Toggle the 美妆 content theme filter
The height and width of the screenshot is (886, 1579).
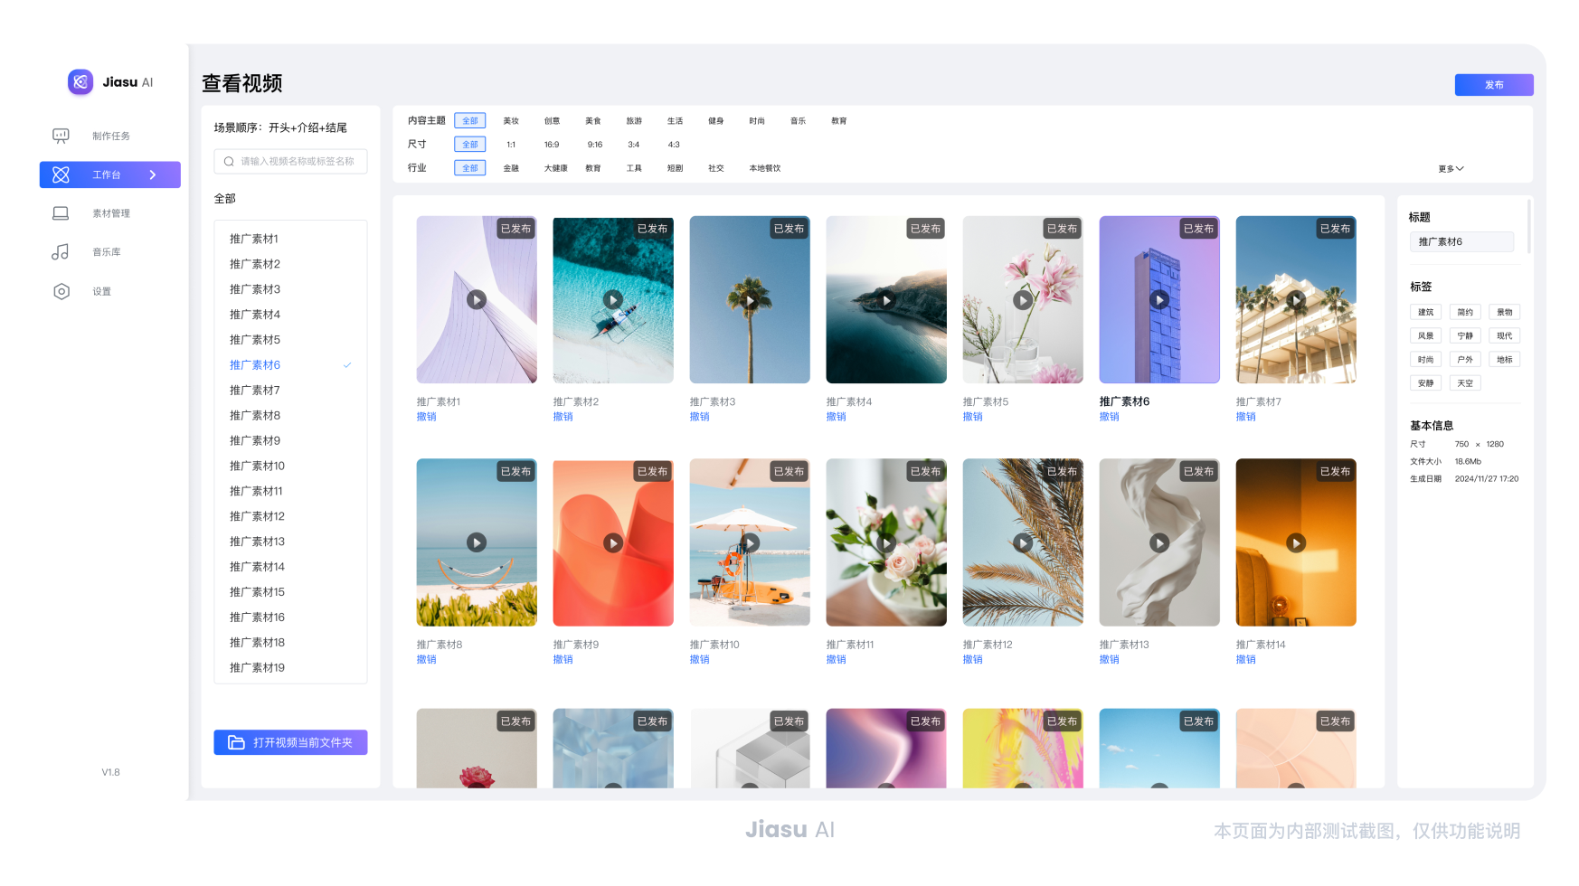click(x=511, y=121)
